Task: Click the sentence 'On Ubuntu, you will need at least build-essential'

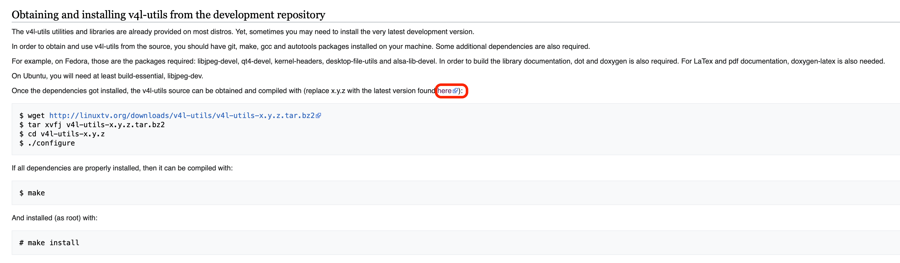Action: click(107, 76)
